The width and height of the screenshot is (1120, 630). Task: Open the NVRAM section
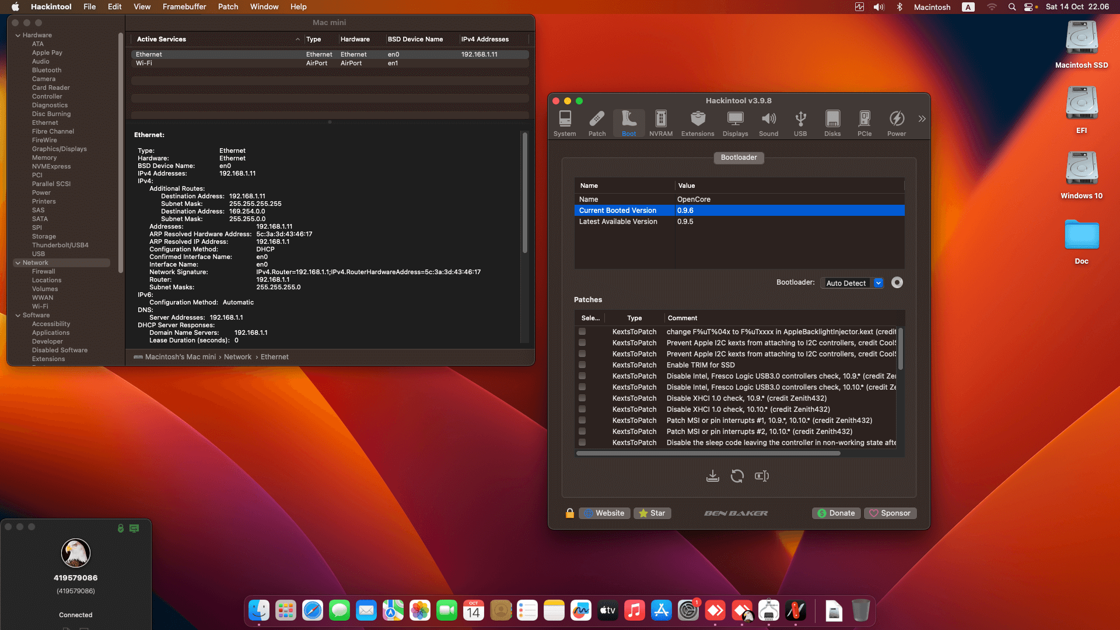[x=660, y=123]
